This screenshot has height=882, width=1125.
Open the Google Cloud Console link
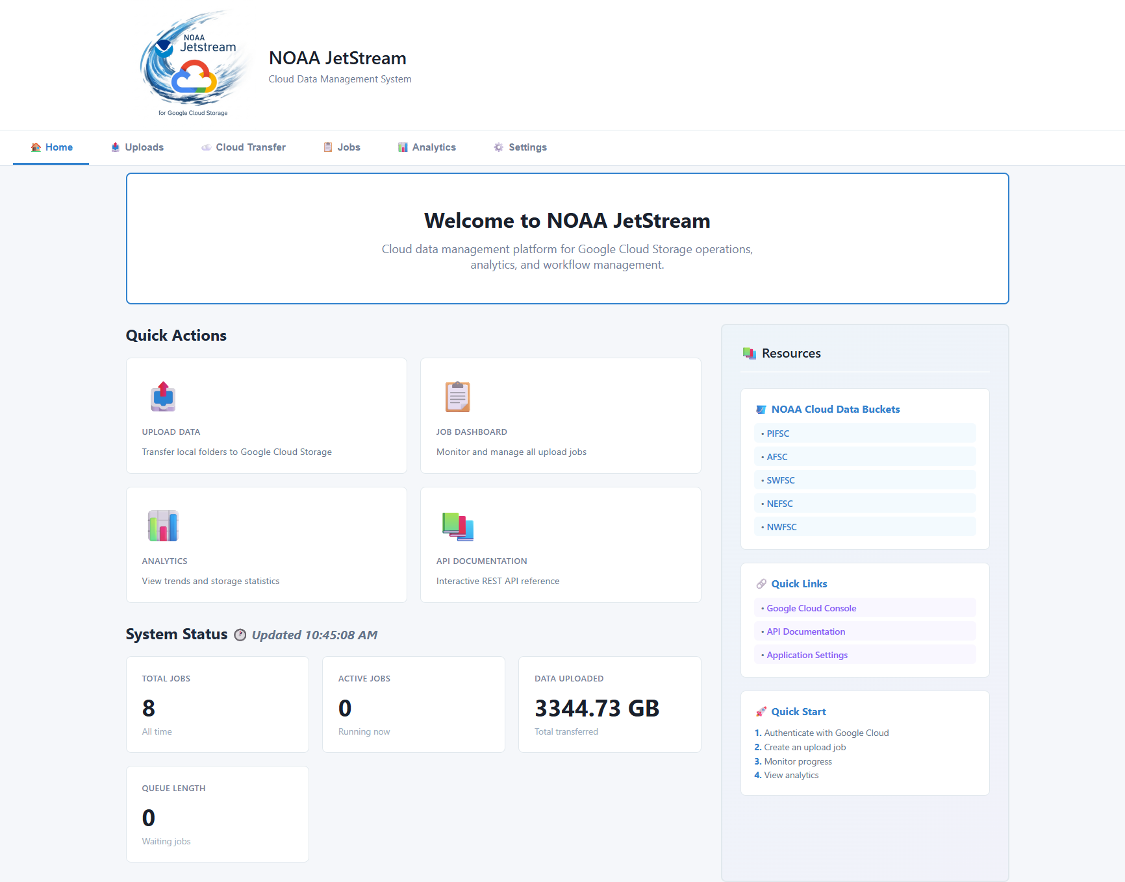pyautogui.click(x=811, y=608)
